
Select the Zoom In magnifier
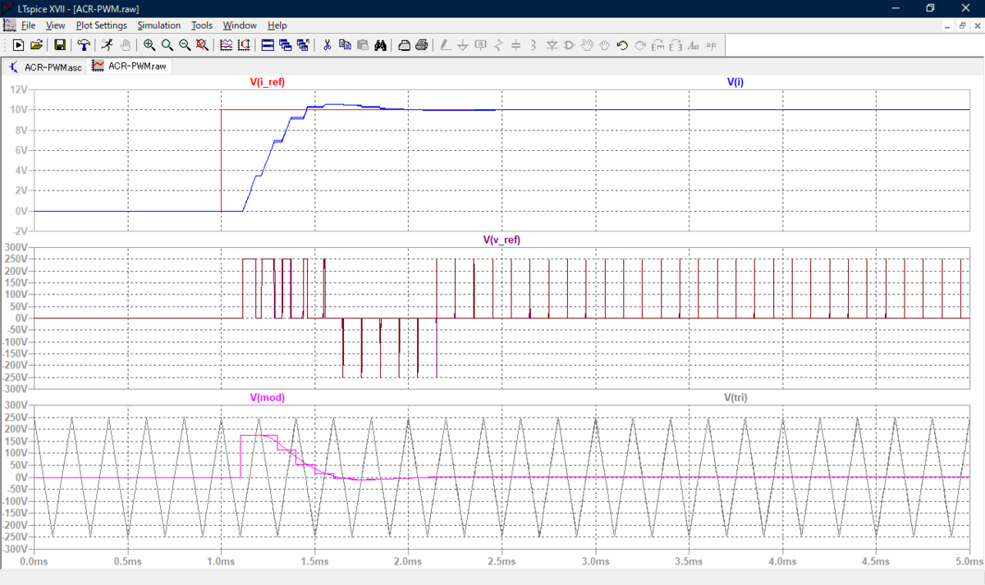click(149, 45)
